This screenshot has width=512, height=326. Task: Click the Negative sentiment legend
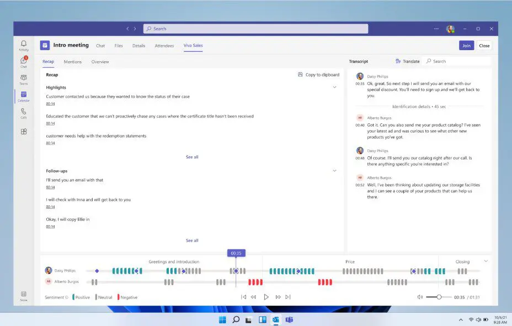click(127, 297)
